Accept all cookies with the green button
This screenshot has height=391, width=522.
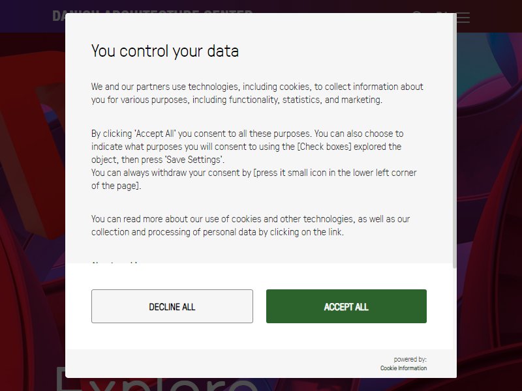point(346,306)
